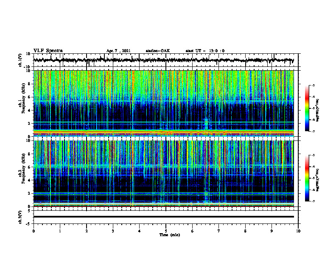Click time tick label '0' on x-axis
This screenshot has height=259, width=336.
(x=34, y=231)
